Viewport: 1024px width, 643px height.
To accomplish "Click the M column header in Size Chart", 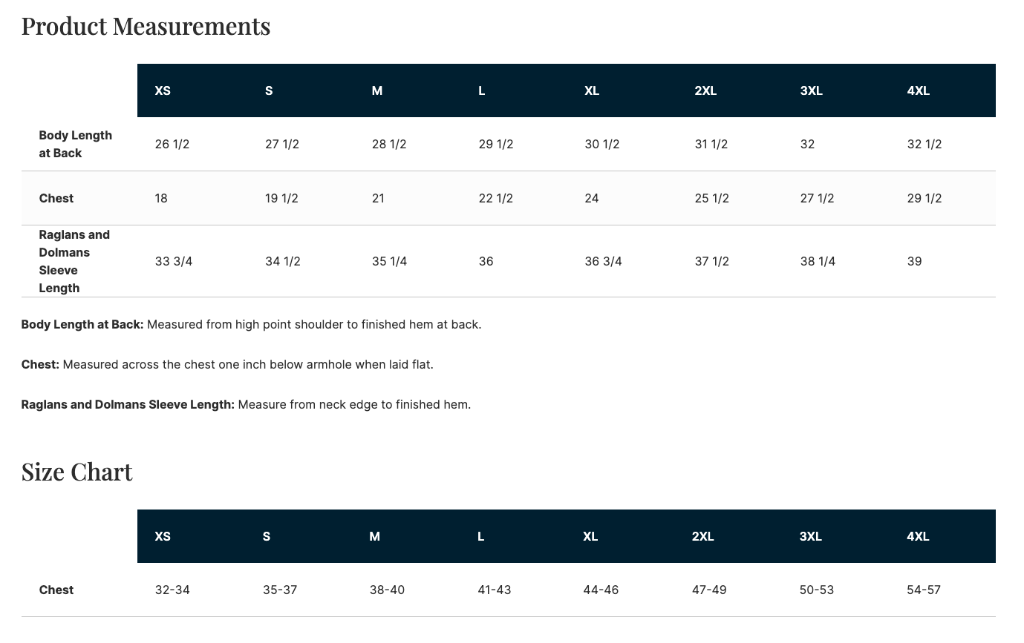I will tap(375, 536).
